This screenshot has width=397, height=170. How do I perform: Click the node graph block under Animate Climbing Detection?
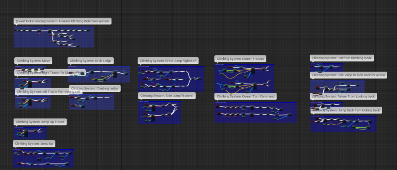point(54,37)
